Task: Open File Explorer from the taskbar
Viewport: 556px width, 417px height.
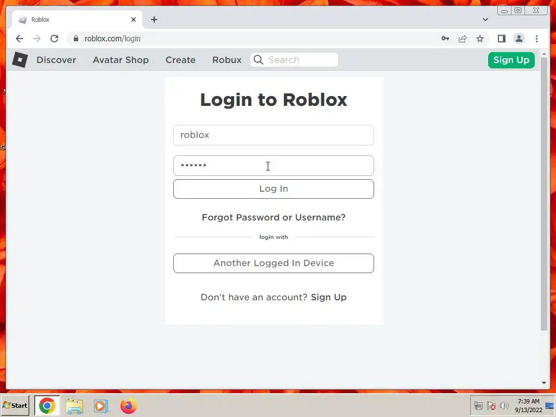Action: click(74, 406)
